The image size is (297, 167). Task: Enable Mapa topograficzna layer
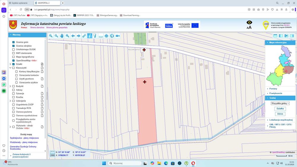[x=13, y=57]
